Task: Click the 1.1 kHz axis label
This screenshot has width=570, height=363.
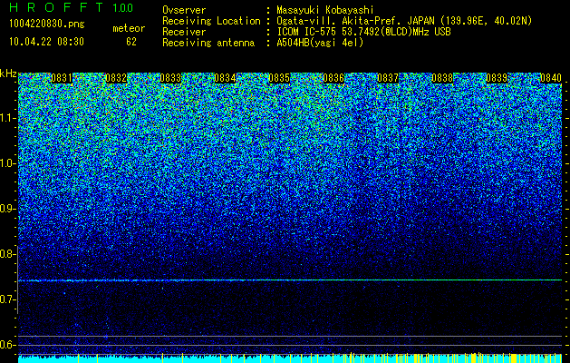Action: [6, 118]
